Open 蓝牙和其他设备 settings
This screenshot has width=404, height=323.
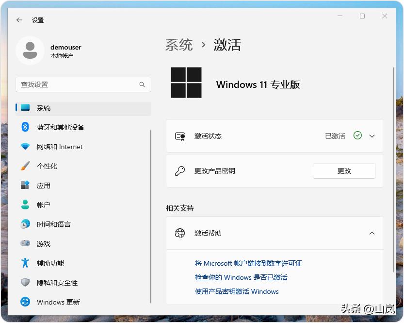point(83,127)
